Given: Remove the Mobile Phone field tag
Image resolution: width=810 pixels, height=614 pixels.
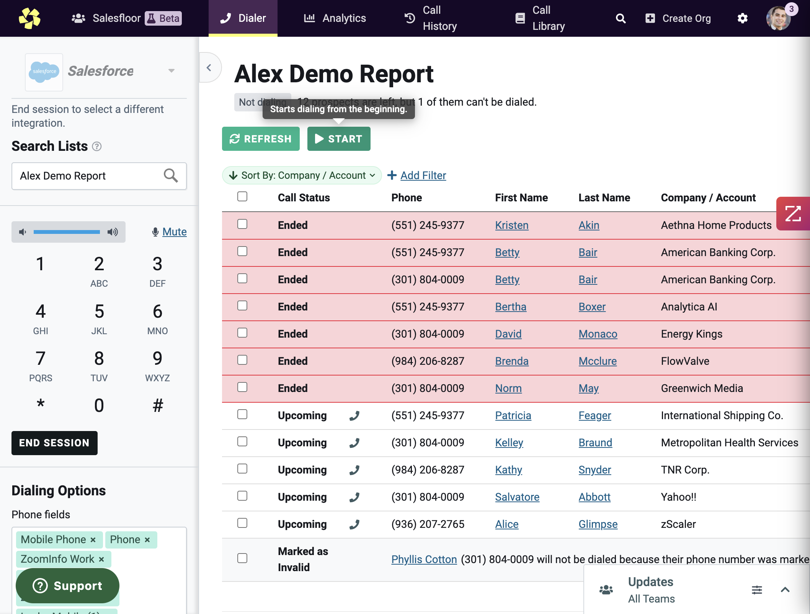Looking at the screenshot, I should pos(93,540).
